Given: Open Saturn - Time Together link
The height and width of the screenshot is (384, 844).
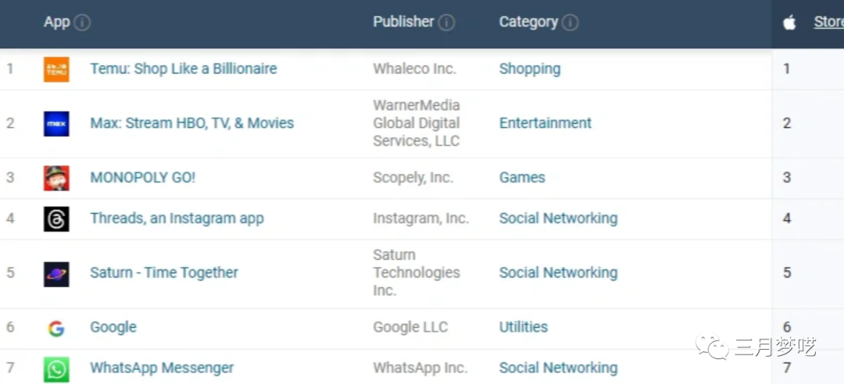Looking at the screenshot, I should [164, 272].
